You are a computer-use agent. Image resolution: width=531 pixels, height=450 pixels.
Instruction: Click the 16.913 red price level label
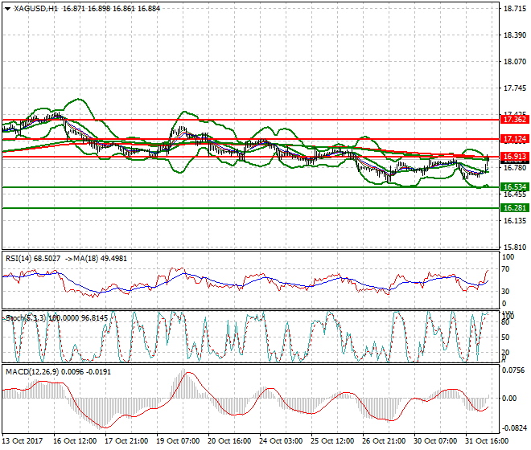[x=515, y=157]
